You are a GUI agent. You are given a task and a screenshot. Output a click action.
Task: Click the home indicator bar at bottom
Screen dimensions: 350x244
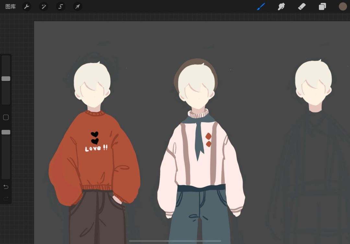coord(175,241)
